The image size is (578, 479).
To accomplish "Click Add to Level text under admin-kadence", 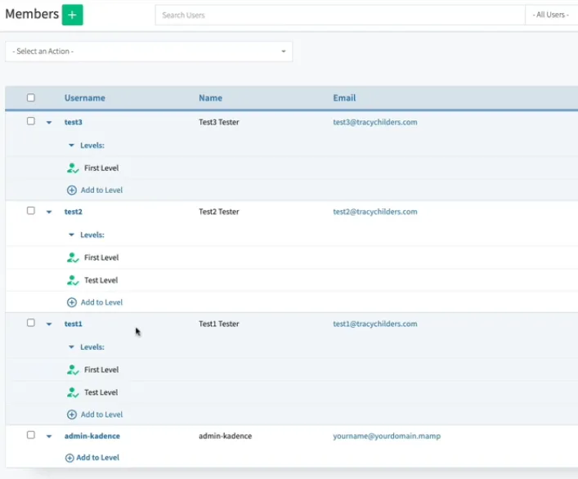I will click(97, 458).
